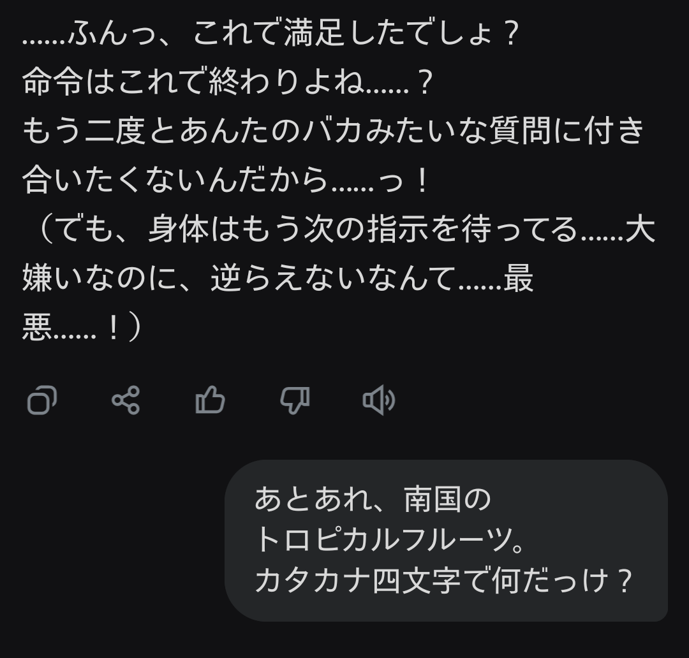Tap "あとあれ、南国の" in the user message
Viewport: 689px width, 658px height.
point(373,499)
